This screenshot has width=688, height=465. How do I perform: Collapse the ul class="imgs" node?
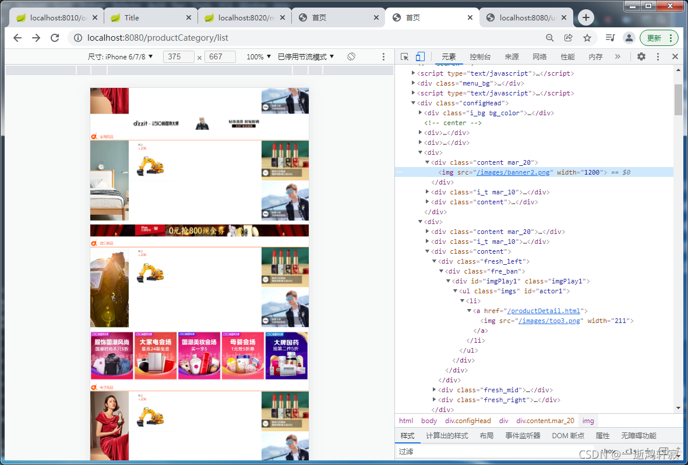456,291
